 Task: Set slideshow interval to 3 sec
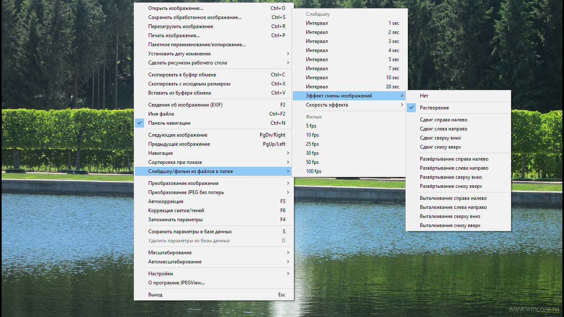349,41
